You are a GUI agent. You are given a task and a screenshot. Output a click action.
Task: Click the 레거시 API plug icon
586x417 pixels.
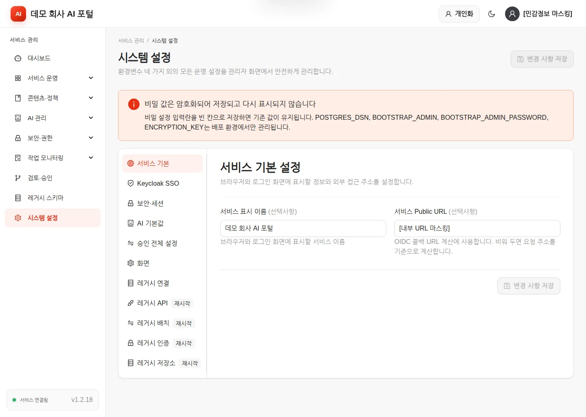pyautogui.click(x=131, y=303)
